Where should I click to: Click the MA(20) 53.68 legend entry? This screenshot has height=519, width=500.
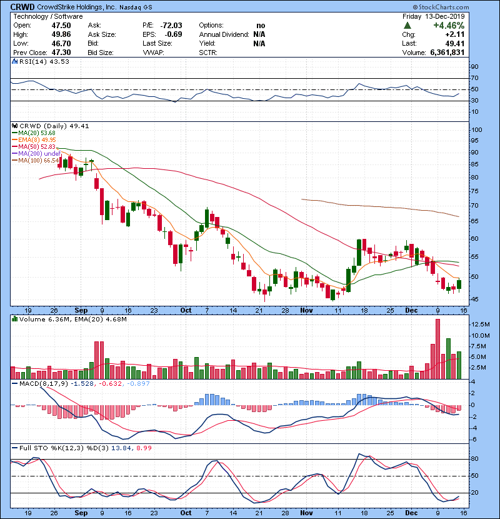click(37, 133)
